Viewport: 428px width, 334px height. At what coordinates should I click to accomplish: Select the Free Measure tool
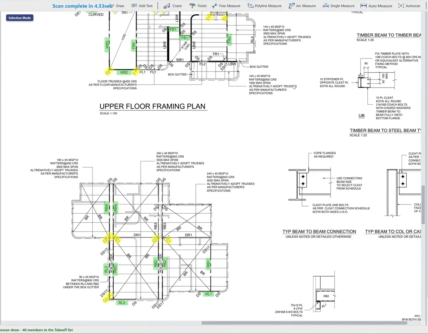(x=226, y=6)
